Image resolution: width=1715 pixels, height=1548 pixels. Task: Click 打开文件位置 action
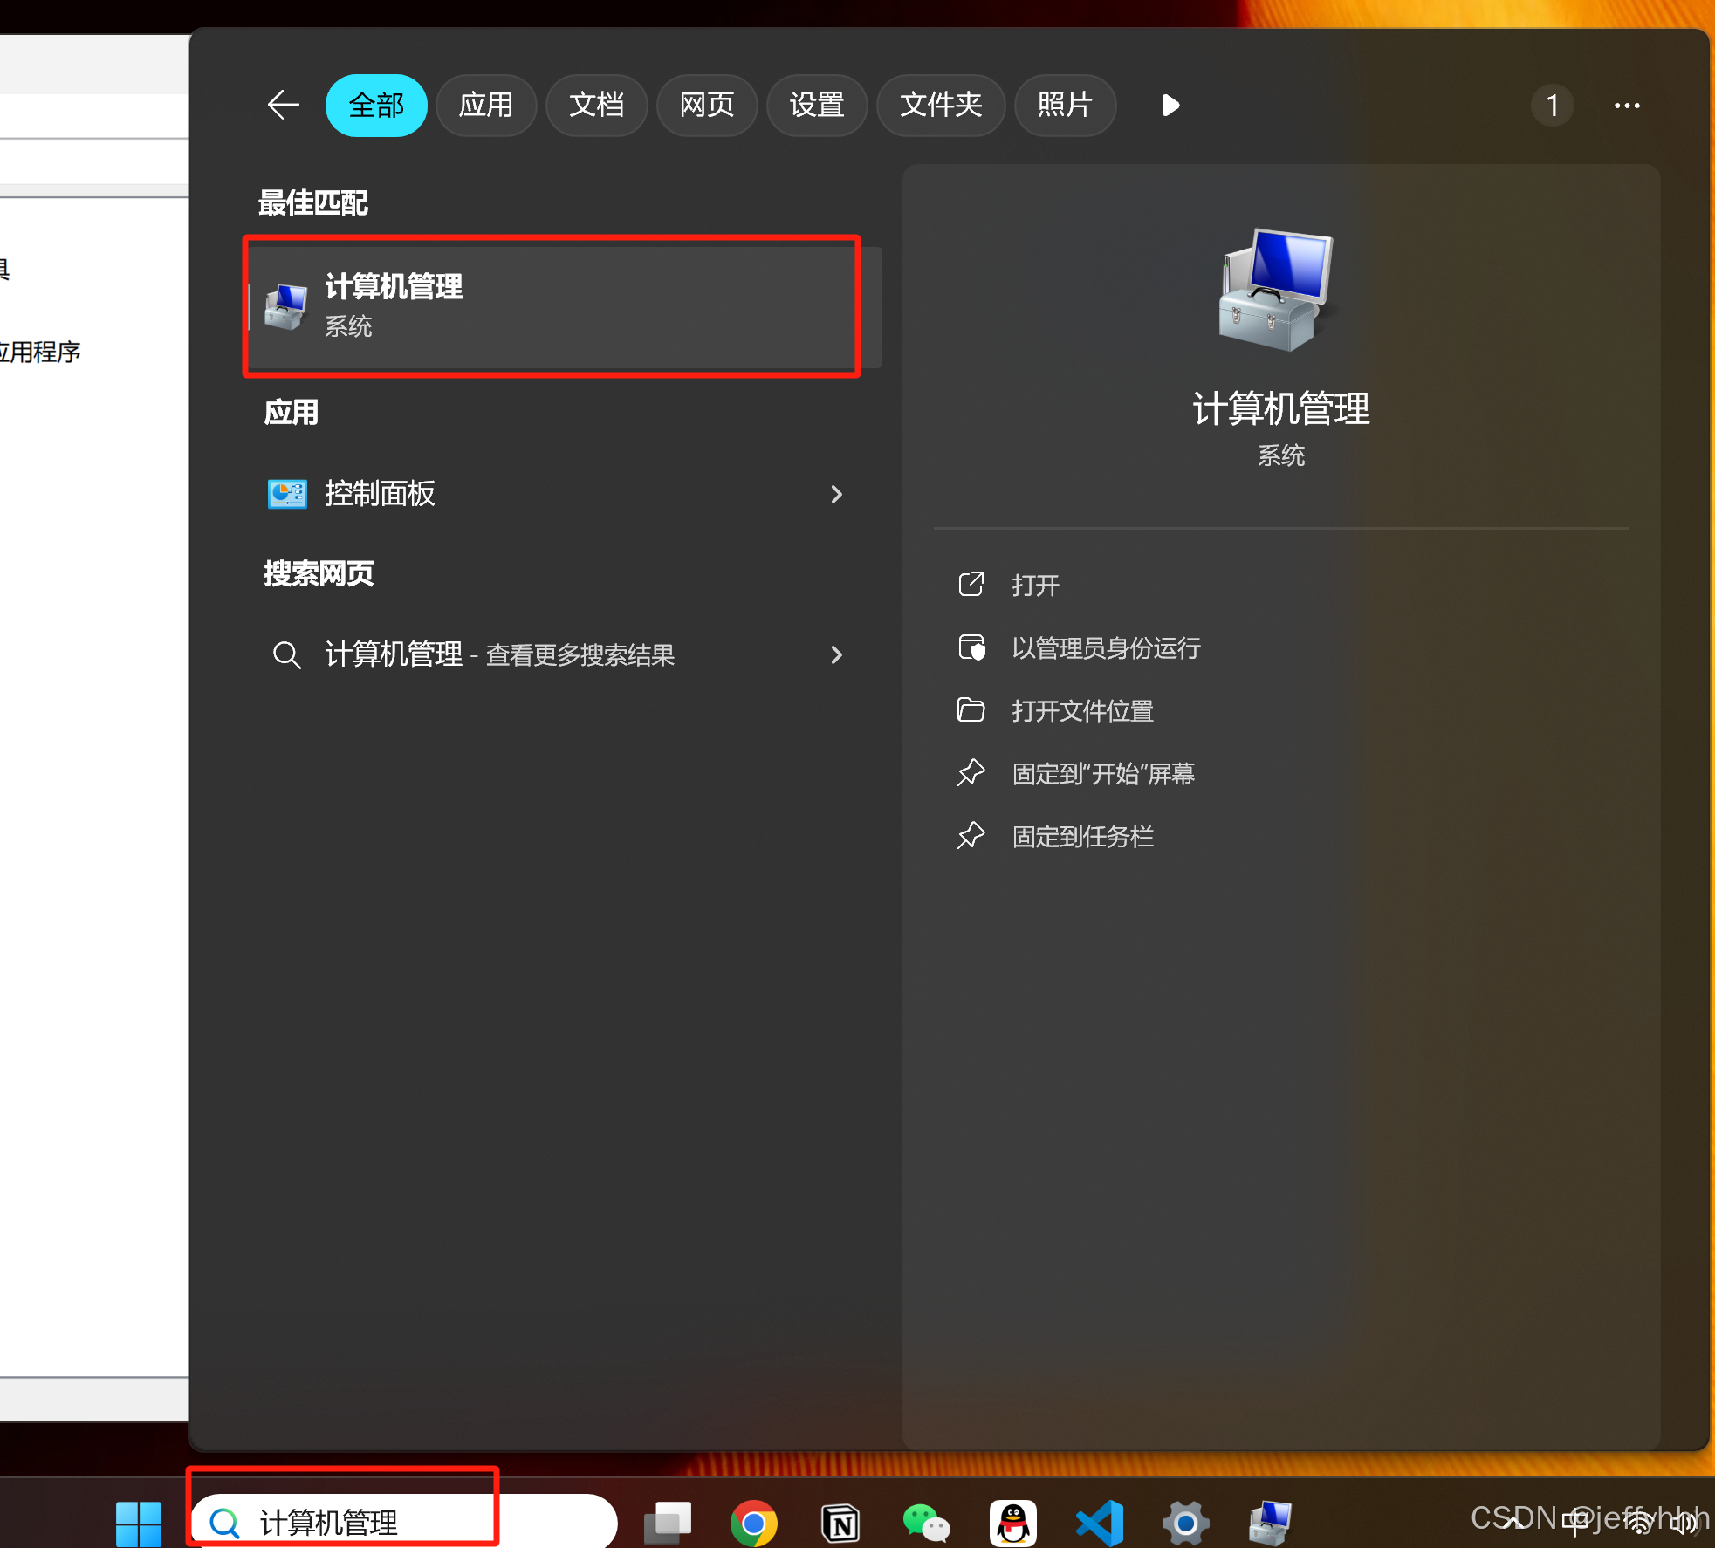(x=1082, y=711)
